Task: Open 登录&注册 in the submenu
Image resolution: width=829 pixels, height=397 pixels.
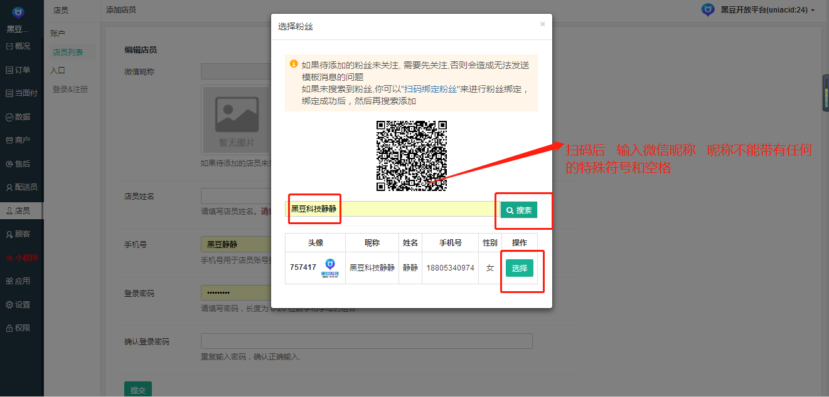Action: click(x=70, y=90)
